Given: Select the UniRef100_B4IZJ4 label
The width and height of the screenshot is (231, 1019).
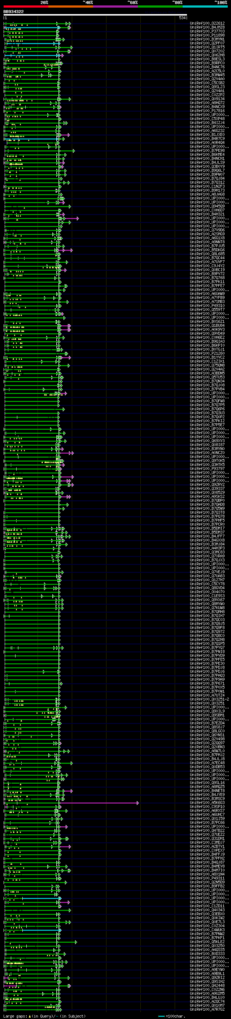Looking at the screenshot, I should [207, 123].
